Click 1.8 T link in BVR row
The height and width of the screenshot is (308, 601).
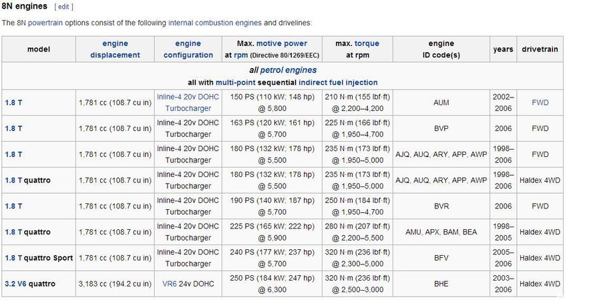13,206
